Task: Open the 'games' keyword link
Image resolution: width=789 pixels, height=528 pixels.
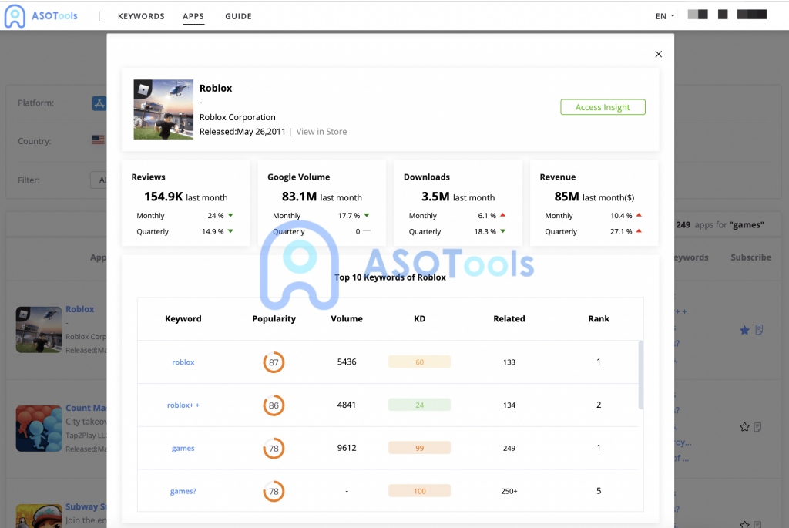Action: (x=183, y=448)
